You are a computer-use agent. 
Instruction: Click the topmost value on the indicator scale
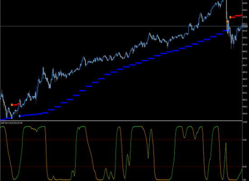(x=245, y=122)
